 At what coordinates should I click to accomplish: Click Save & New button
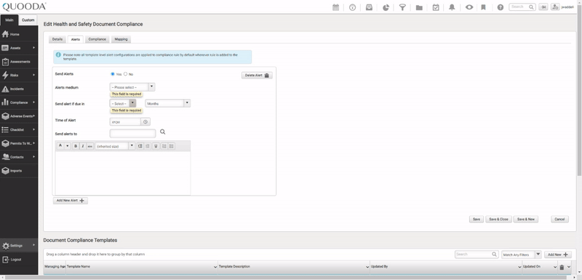tap(526, 219)
